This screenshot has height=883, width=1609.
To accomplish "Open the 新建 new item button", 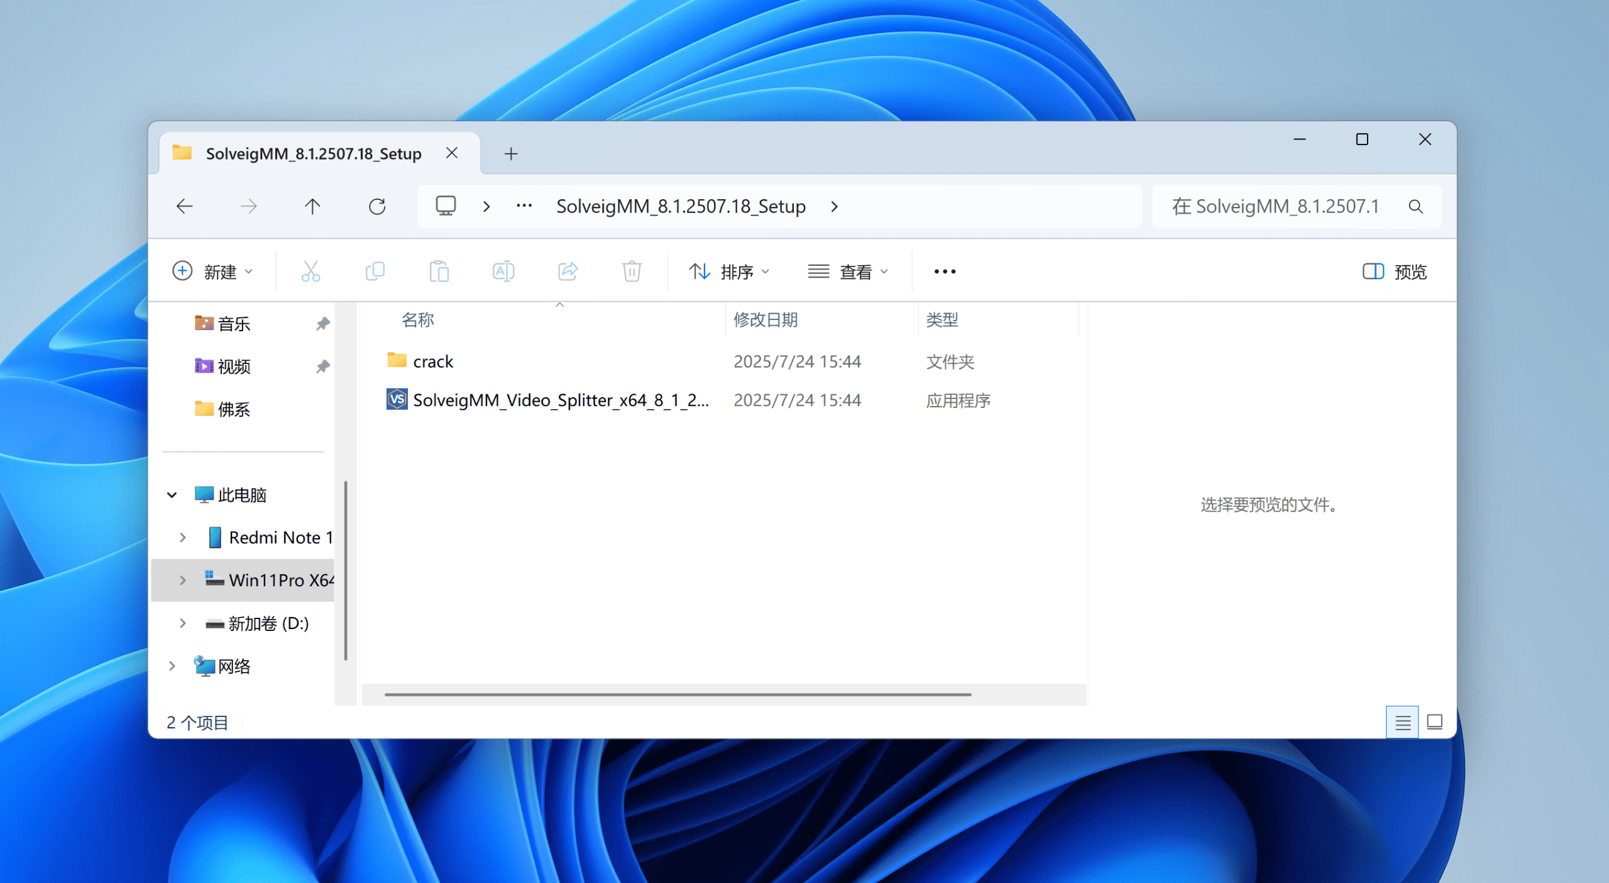I will point(212,271).
